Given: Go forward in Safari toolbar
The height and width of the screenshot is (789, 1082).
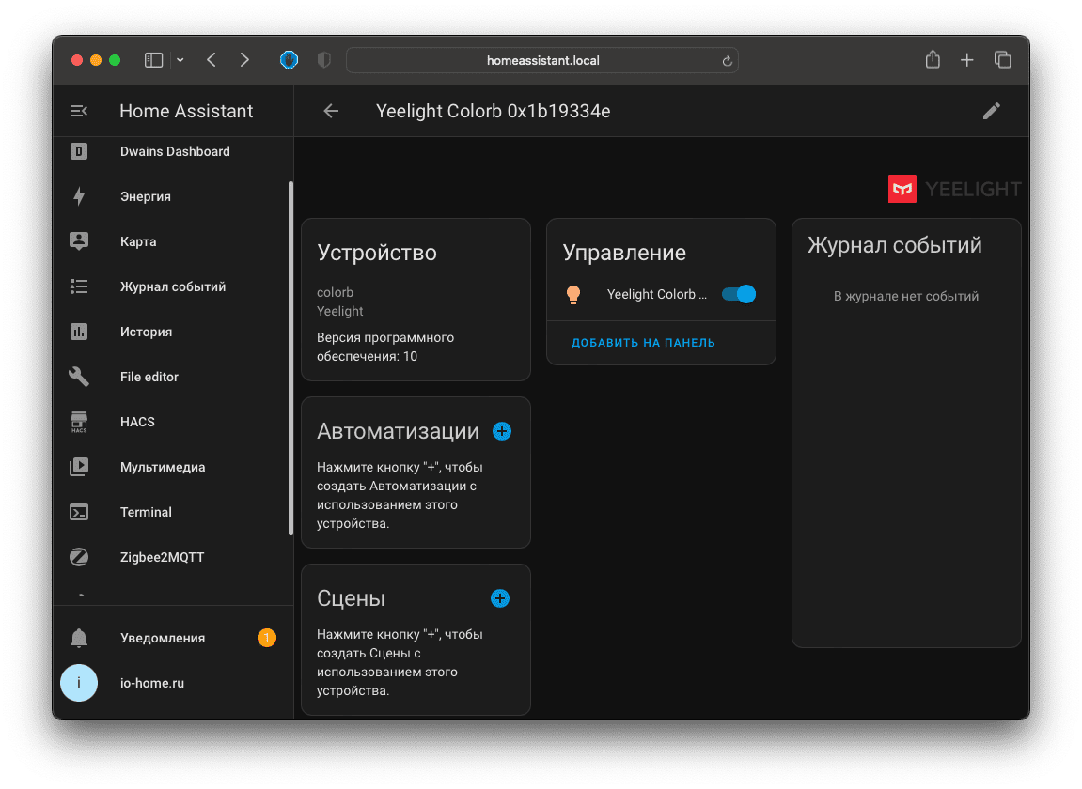Looking at the screenshot, I should pyautogui.click(x=245, y=60).
